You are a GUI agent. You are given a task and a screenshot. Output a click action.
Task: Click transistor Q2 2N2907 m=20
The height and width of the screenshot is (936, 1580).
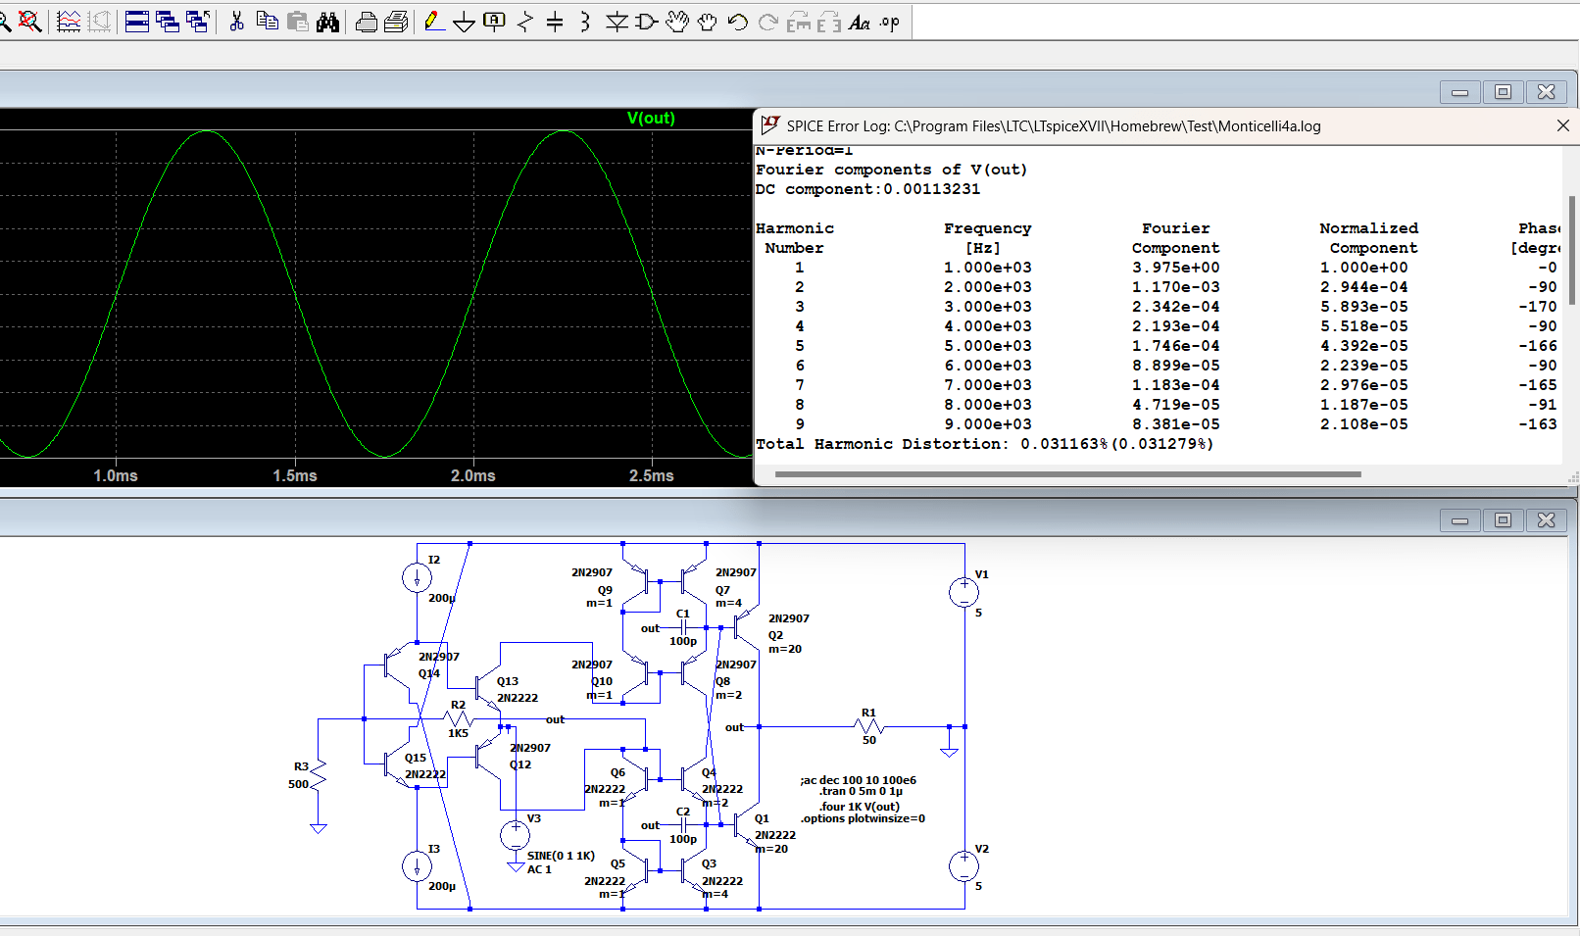click(x=747, y=627)
